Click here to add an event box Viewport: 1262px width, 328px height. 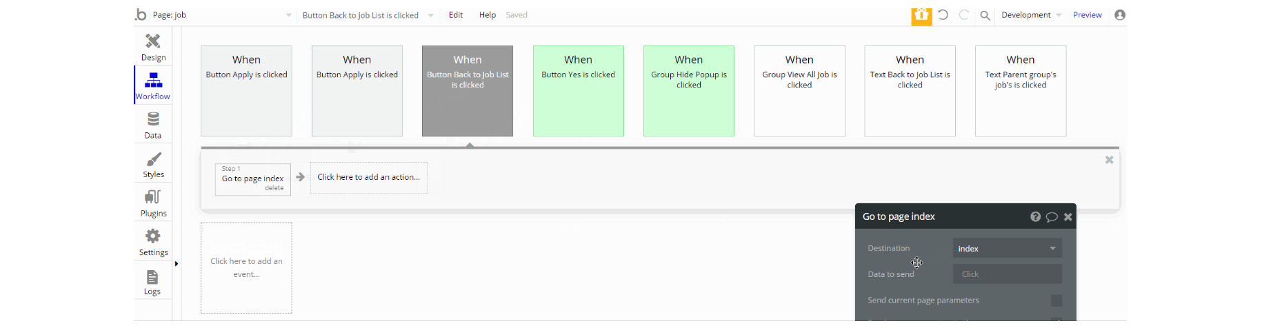tap(246, 268)
